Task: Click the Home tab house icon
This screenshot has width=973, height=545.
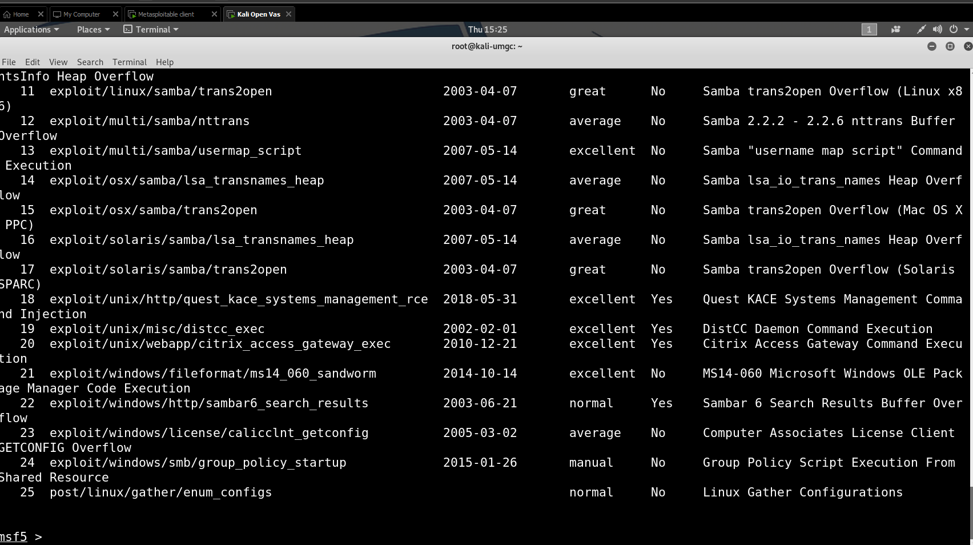Action: point(7,14)
